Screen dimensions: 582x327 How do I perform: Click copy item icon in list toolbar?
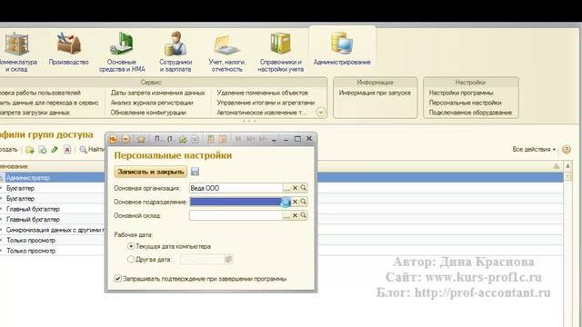coord(43,150)
